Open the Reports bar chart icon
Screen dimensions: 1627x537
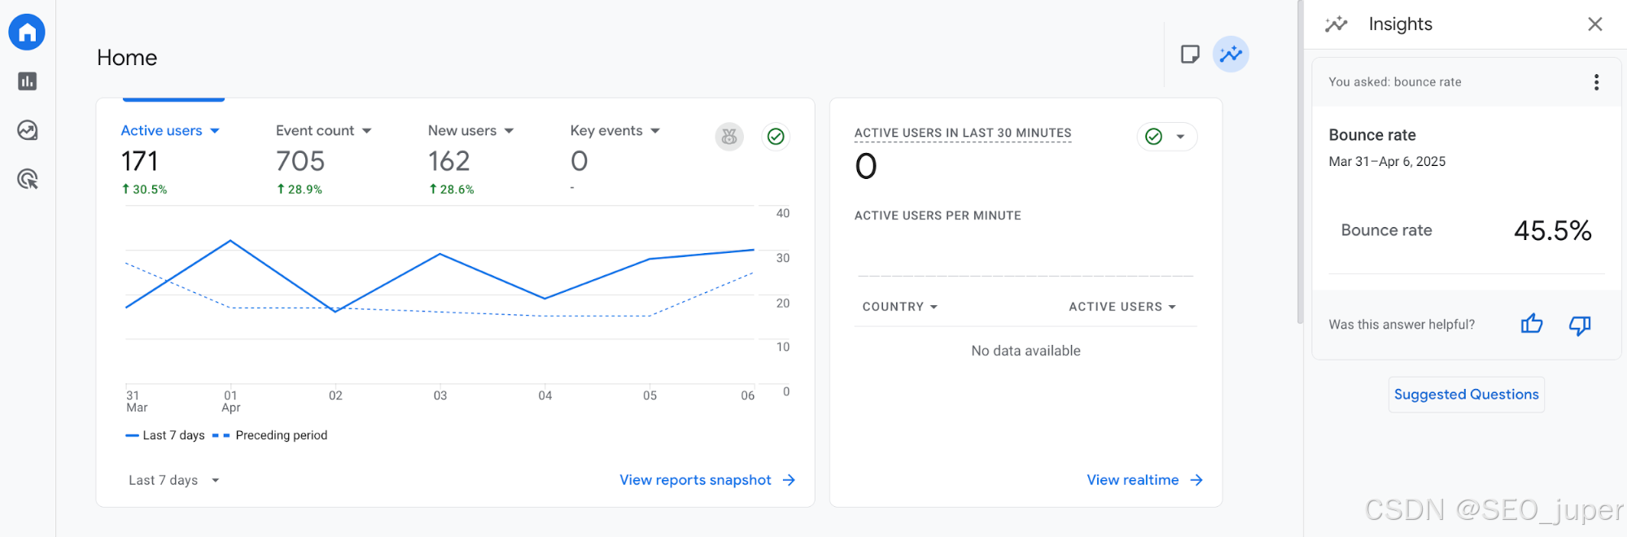coord(27,81)
